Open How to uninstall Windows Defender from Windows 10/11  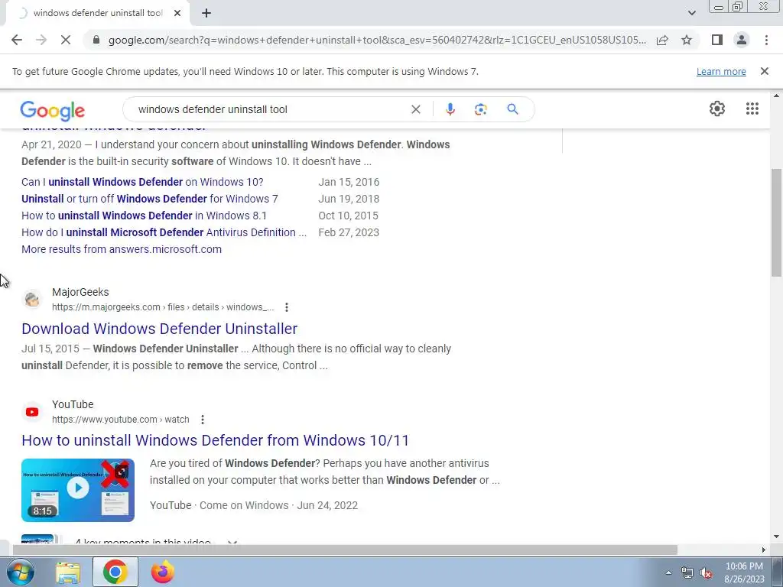click(x=215, y=440)
